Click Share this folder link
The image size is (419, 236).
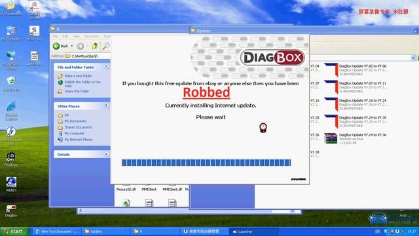coord(77,91)
